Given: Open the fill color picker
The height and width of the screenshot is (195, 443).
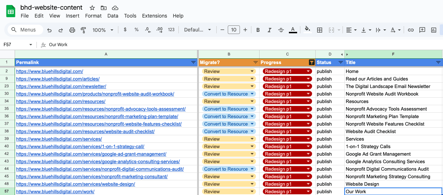Looking at the screenshot, I should [x=307, y=30].
